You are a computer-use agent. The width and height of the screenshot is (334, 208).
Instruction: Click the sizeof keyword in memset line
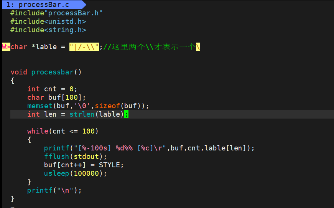pyautogui.click(x=107, y=106)
